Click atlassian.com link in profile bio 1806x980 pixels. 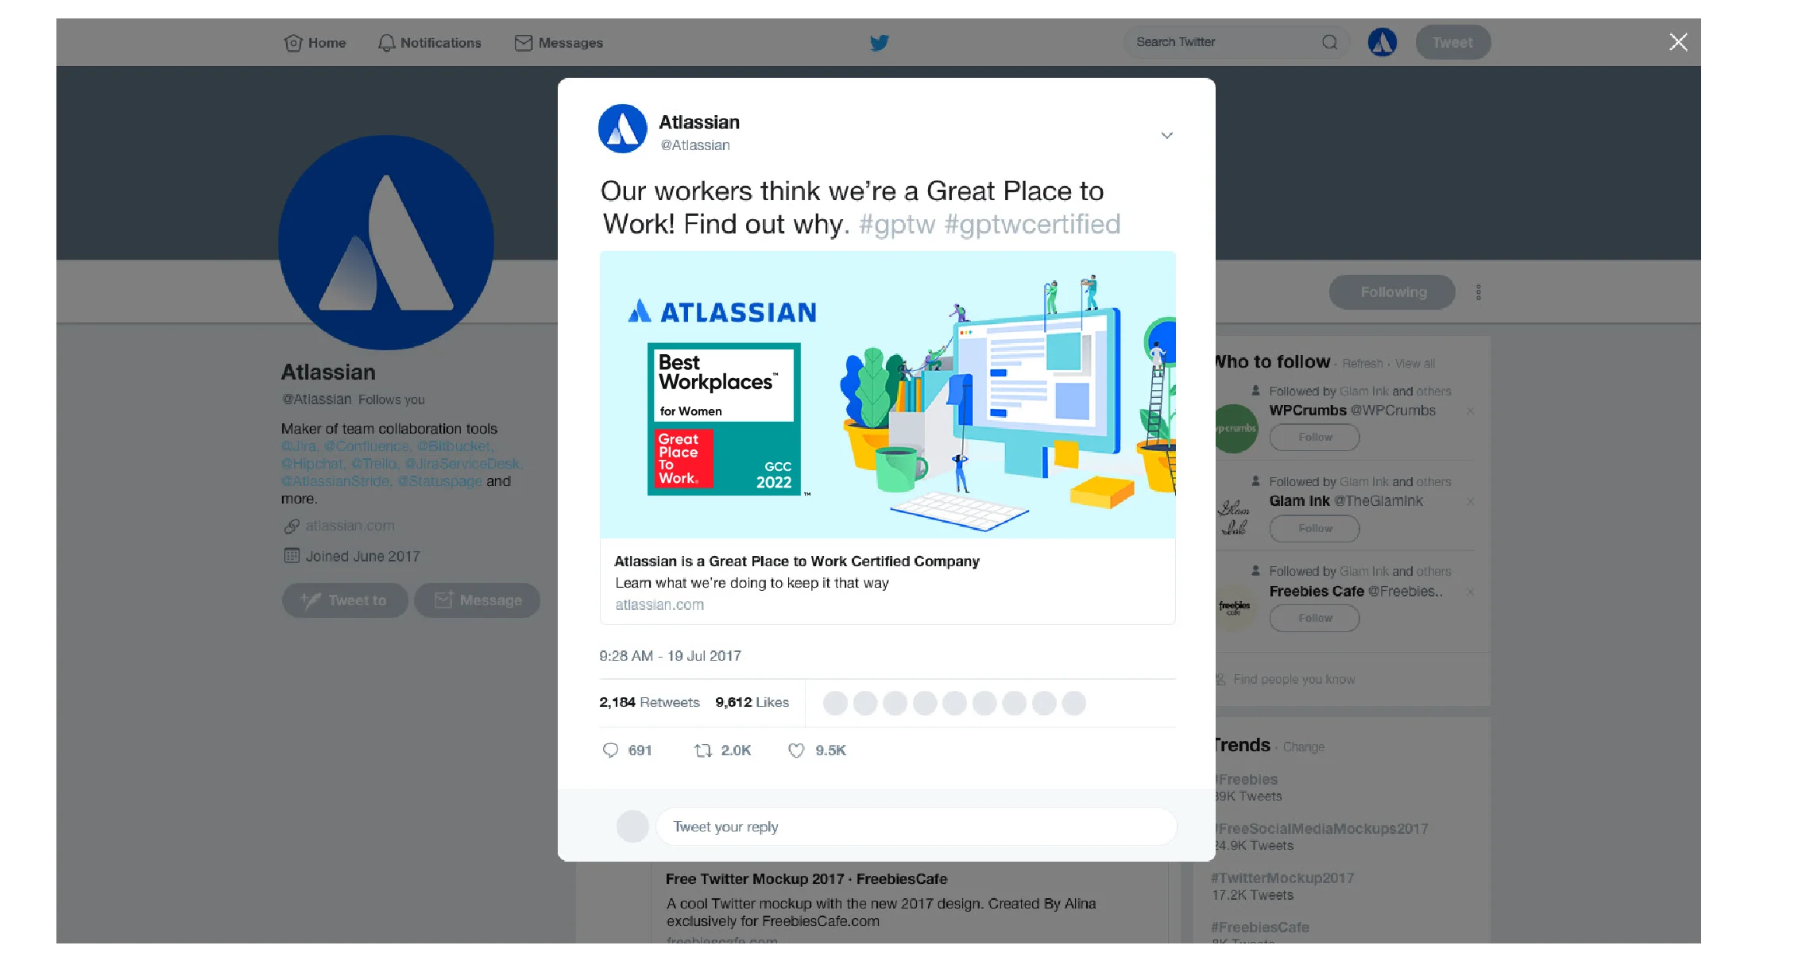tap(350, 526)
